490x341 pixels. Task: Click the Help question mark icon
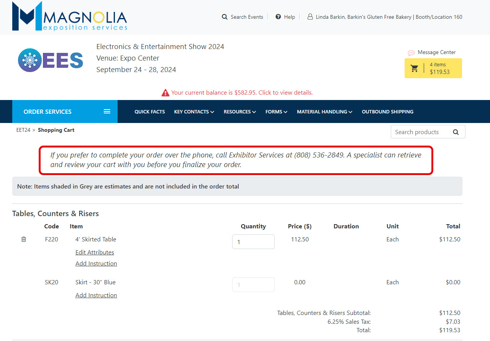(x=278, y=17)
